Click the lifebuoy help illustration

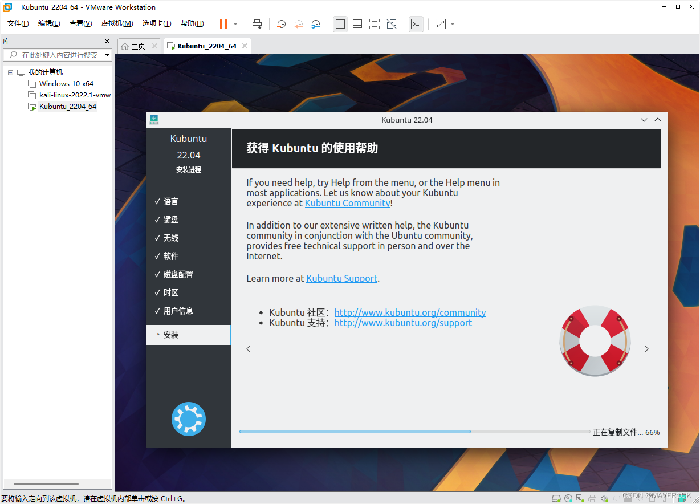(x=595, y=341)
